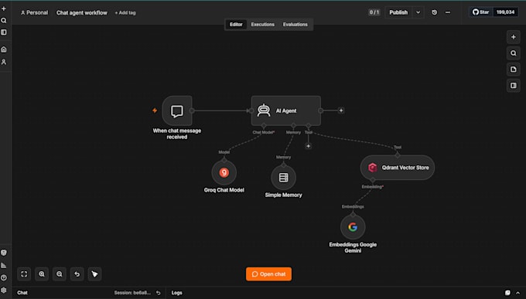Screen dimensions: 526x299
Task: Click the plus icon atop left sidebar
Action: point(4,8)
